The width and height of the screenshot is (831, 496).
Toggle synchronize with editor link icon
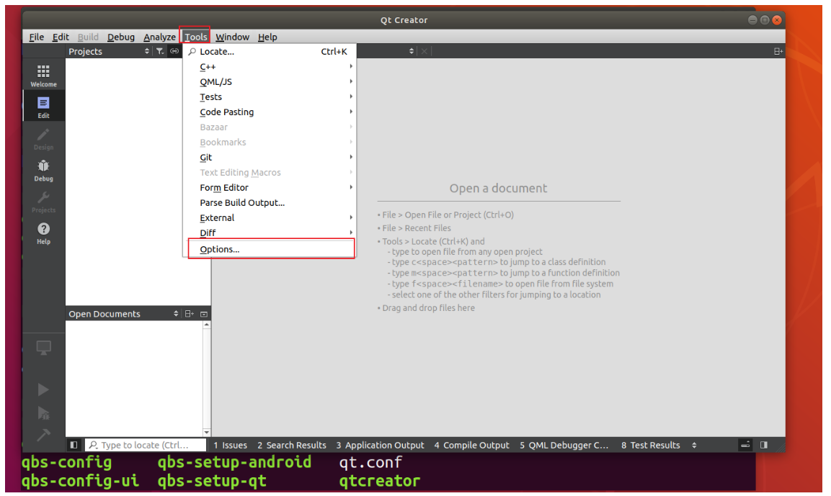pos(174,51)
